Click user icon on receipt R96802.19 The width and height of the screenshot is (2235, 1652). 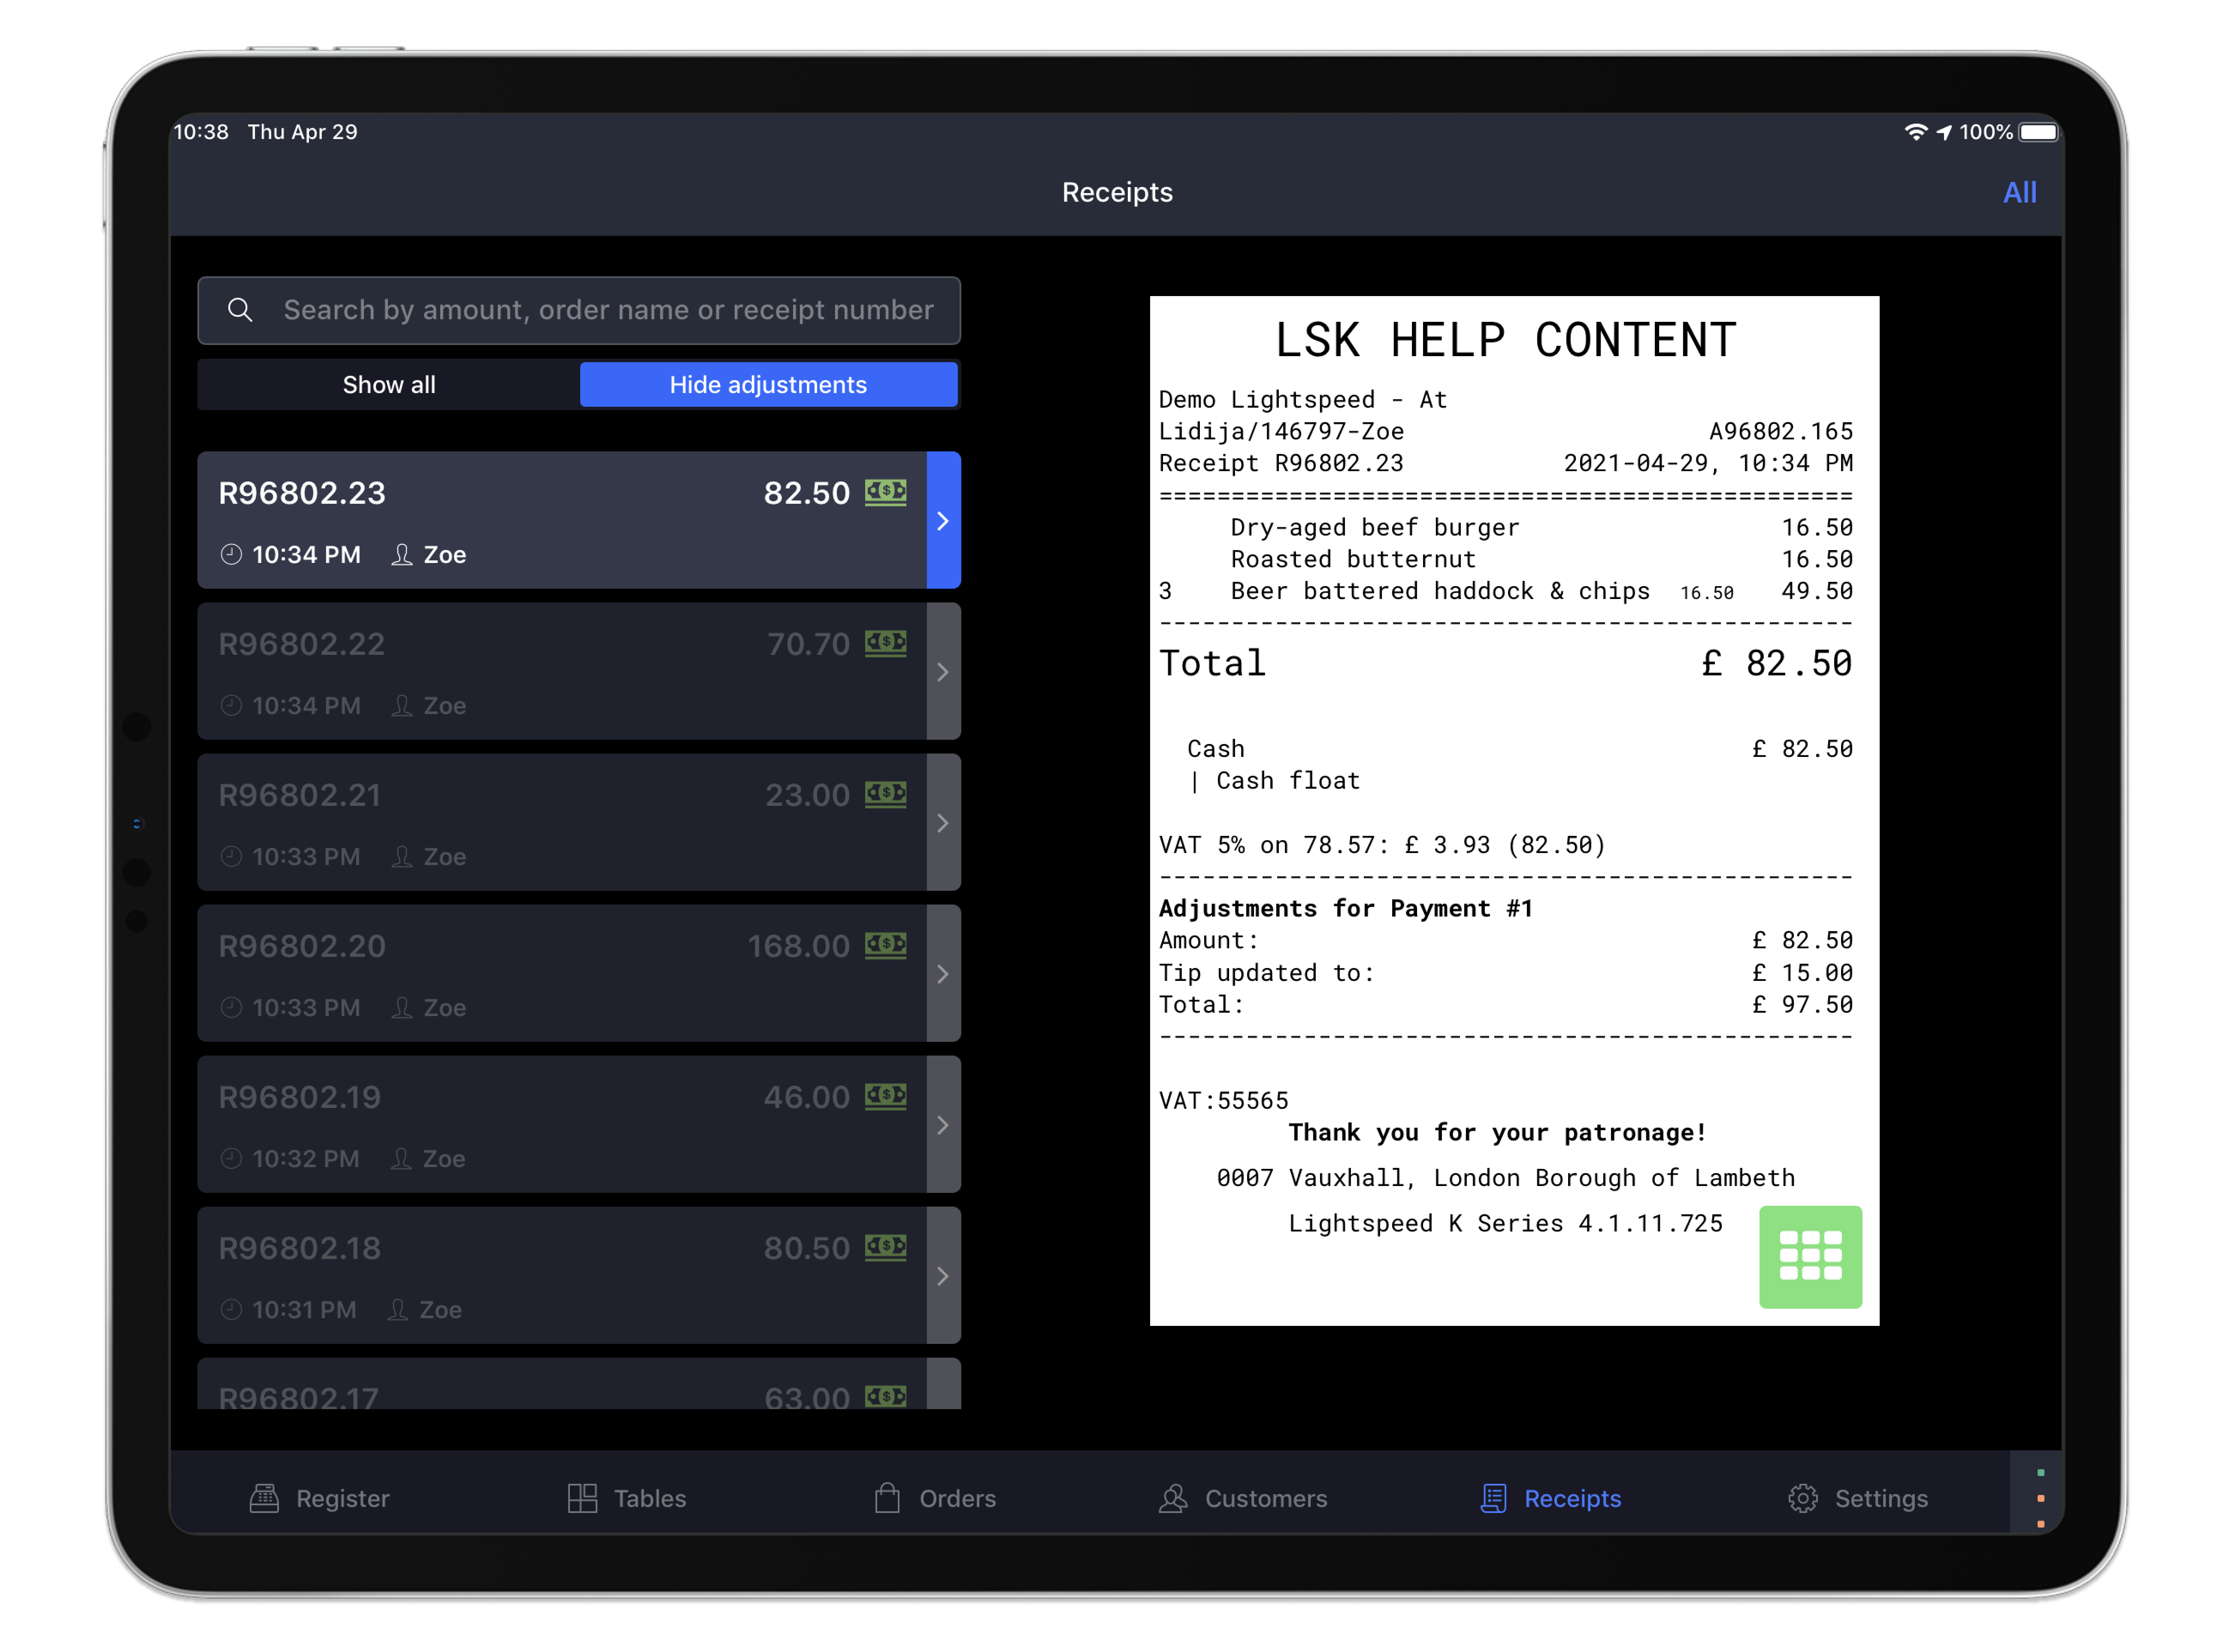(401, 1159)
